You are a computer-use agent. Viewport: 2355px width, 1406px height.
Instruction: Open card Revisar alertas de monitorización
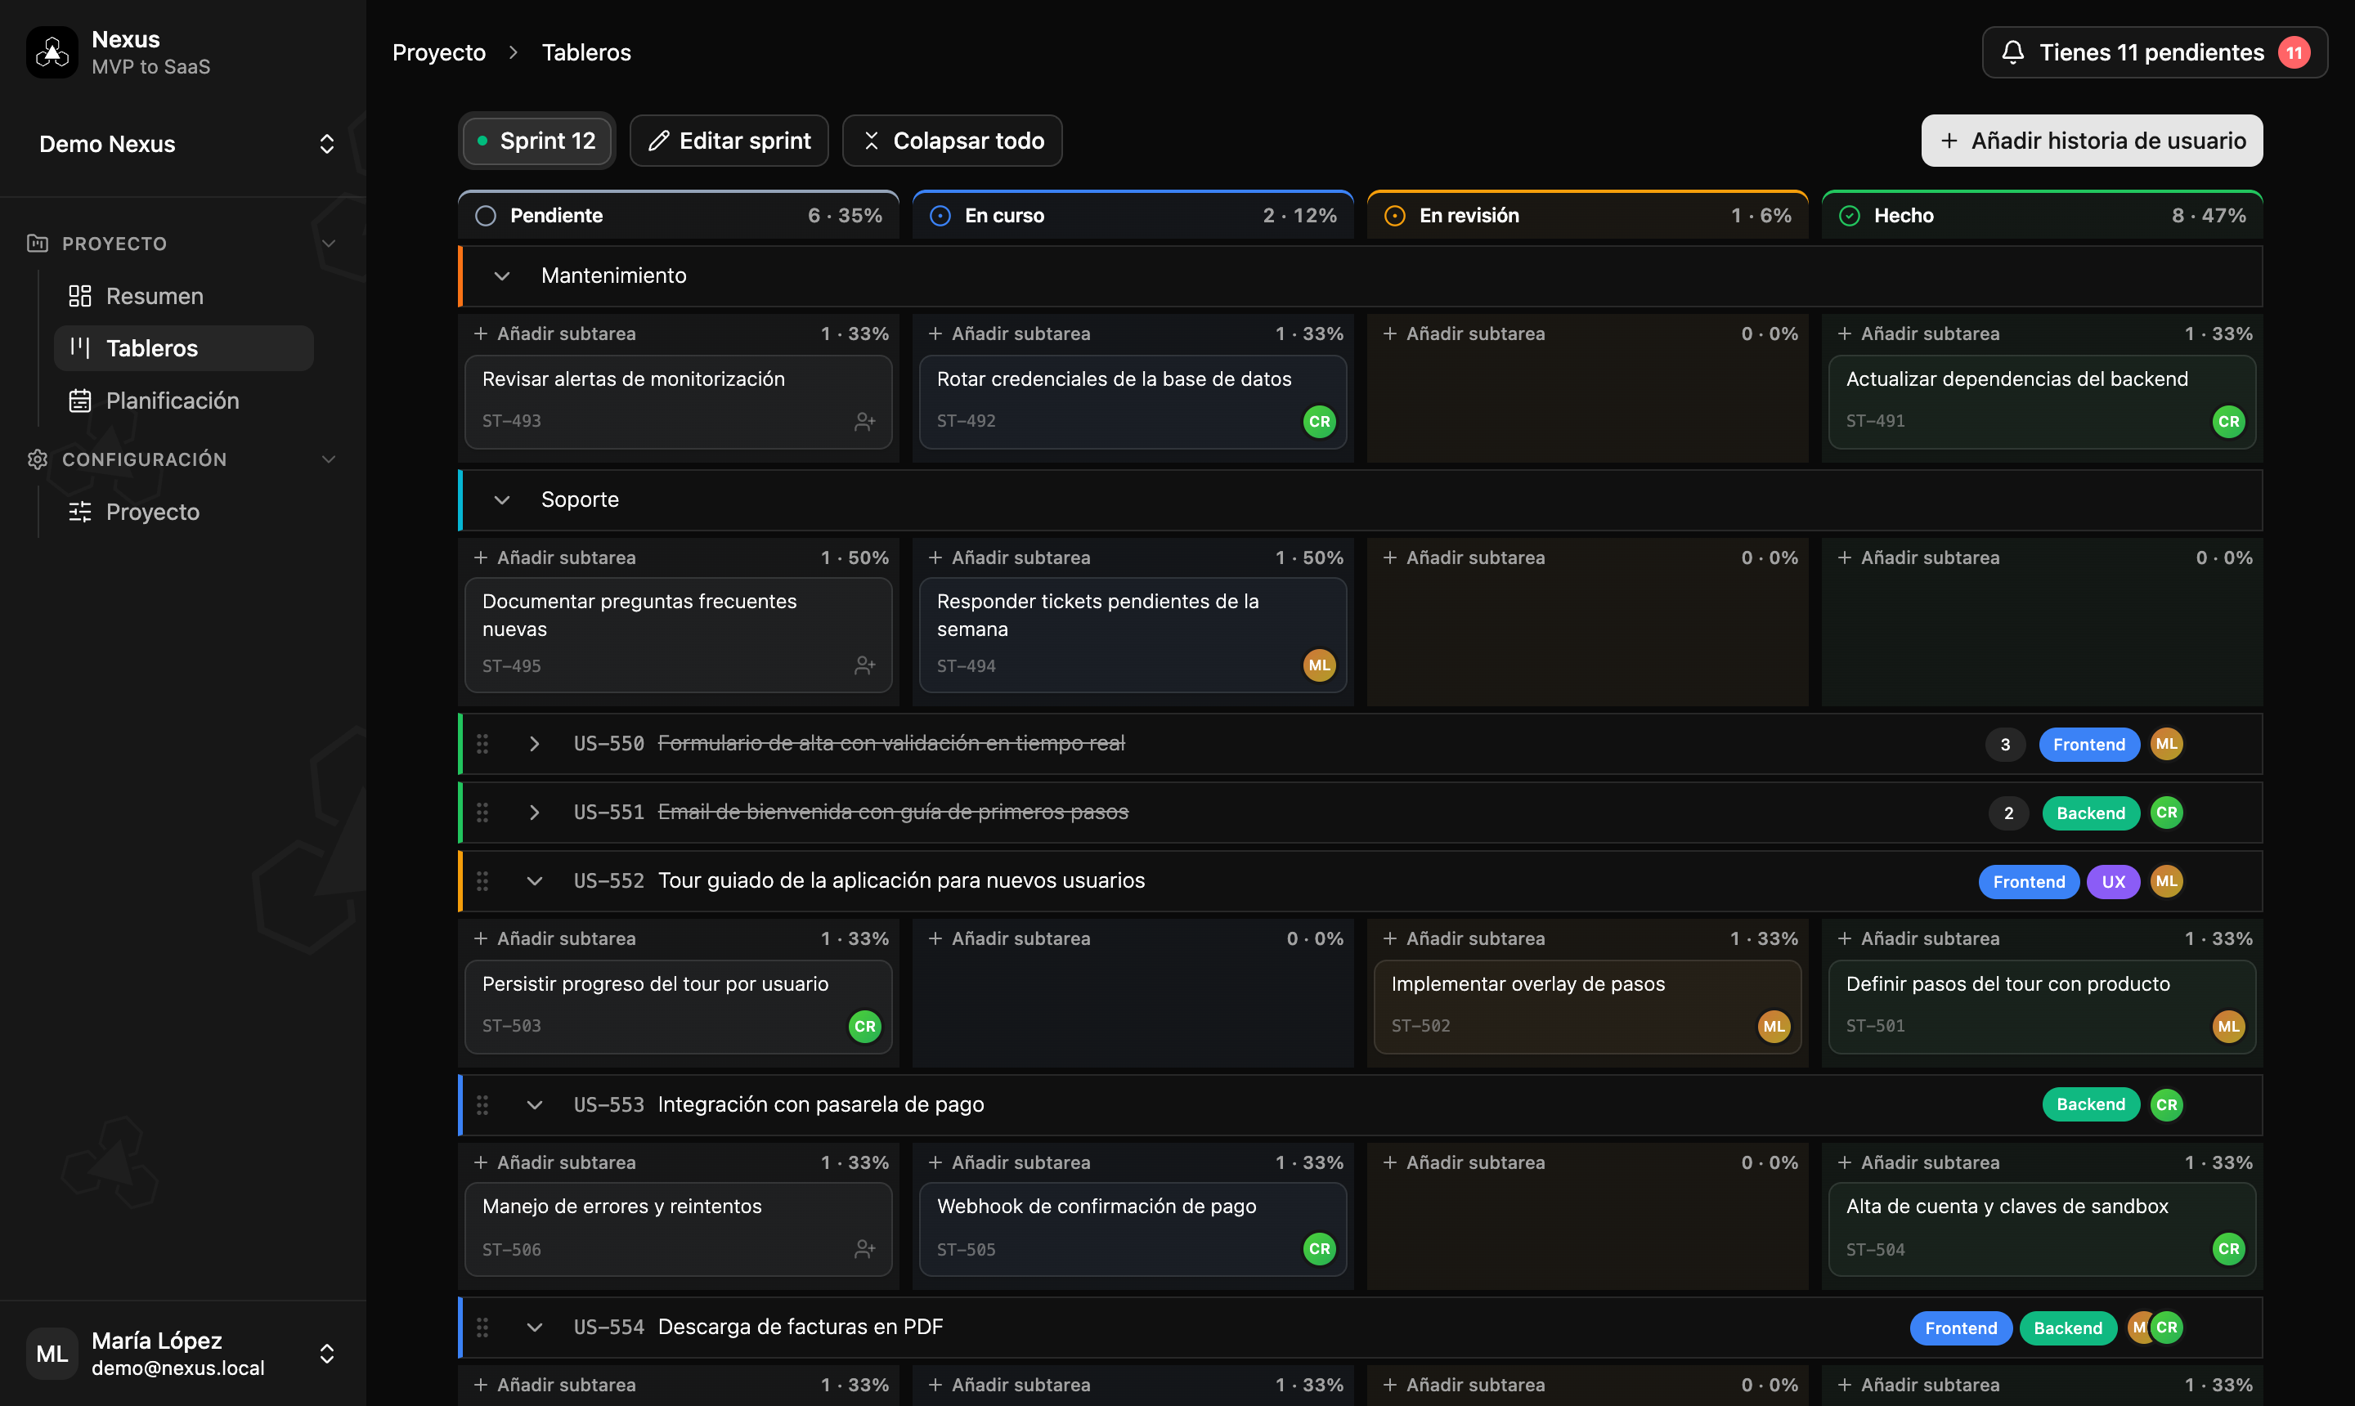(x=679, y=401)
